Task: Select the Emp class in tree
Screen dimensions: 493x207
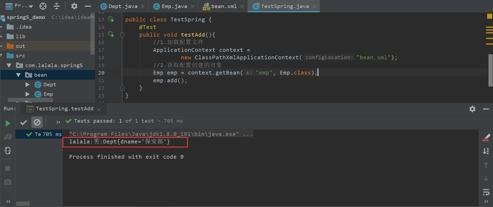Action: [x=48, y=94]
